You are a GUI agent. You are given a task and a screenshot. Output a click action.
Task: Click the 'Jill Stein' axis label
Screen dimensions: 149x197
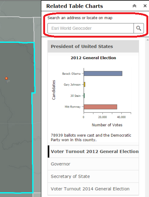coord(76,96)
